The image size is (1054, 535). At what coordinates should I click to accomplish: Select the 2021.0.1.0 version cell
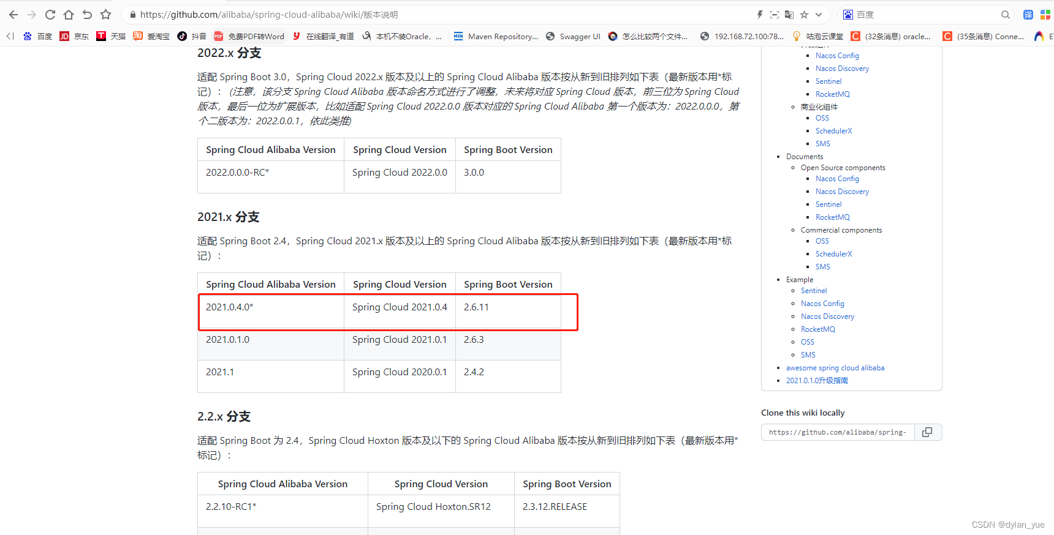271,344
